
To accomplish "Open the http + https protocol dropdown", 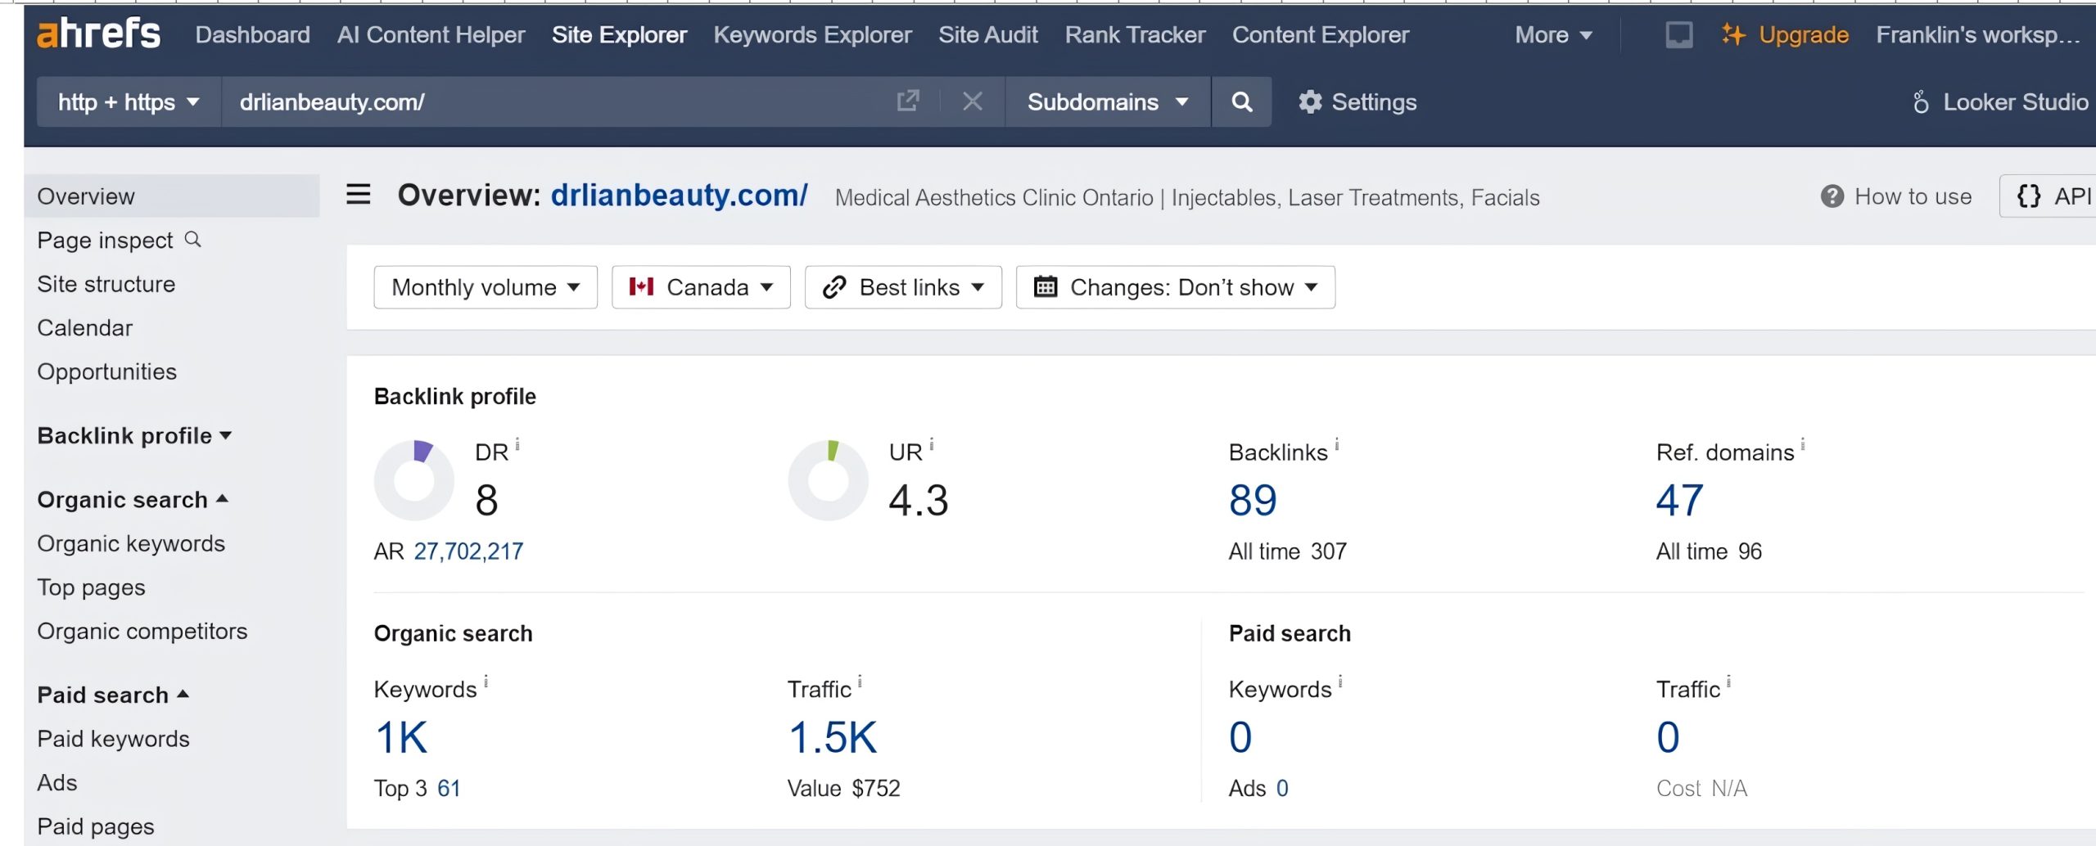I will point(129,101).
